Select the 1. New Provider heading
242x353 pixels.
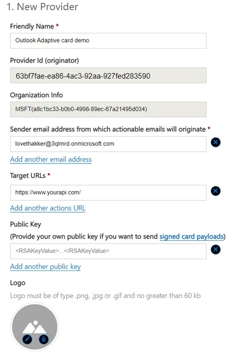[42, 7]
